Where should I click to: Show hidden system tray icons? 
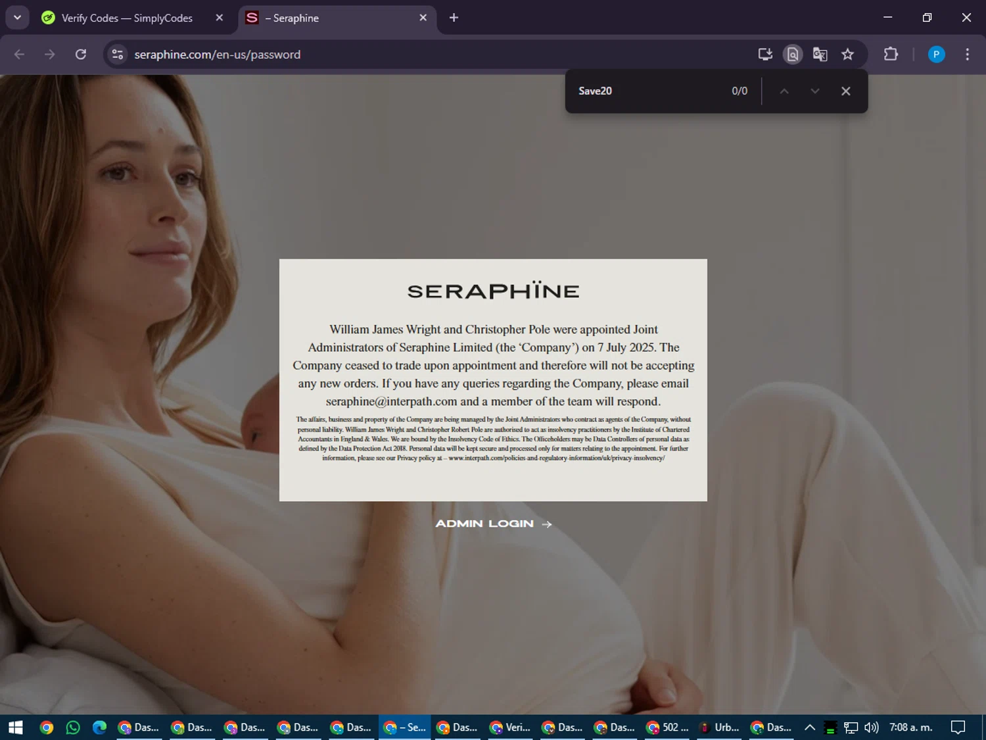tap(810, 727)
